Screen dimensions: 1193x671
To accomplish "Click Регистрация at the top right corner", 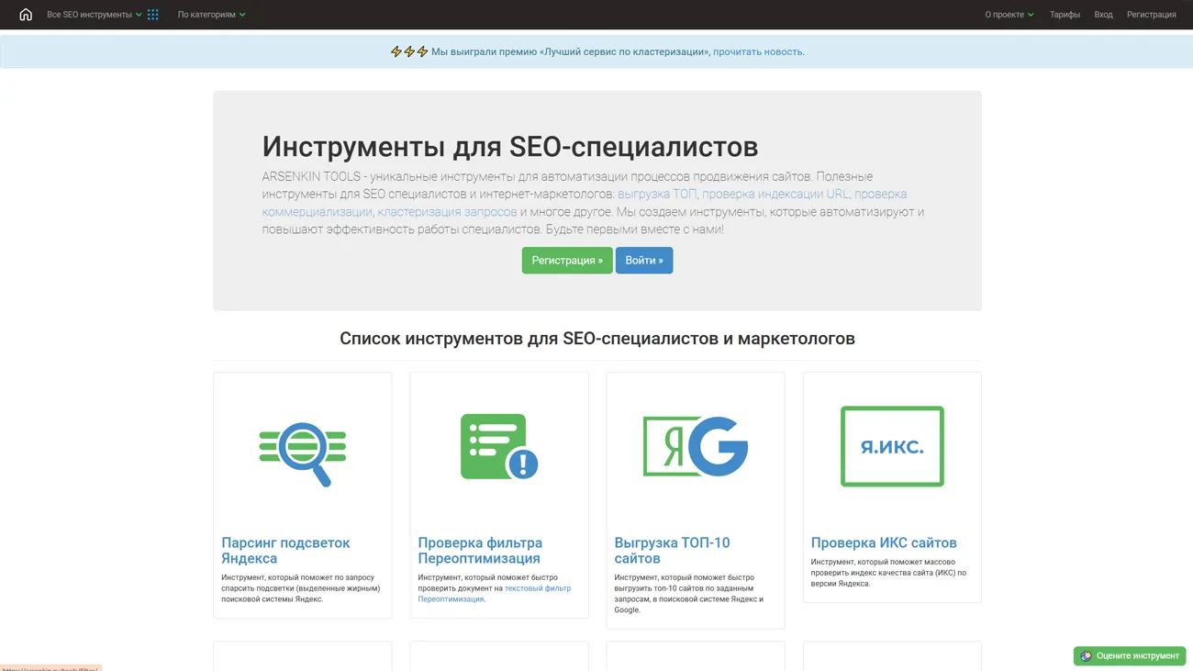I will pos(1151,14).
